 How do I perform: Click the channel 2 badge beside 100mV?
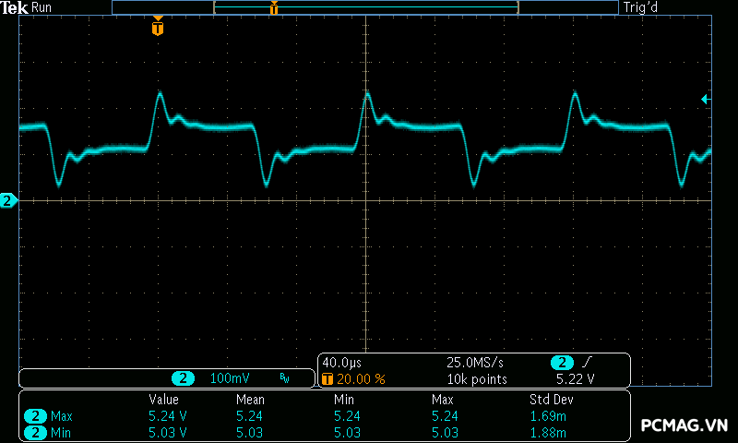pyautogui.click(x=184, y=378)
